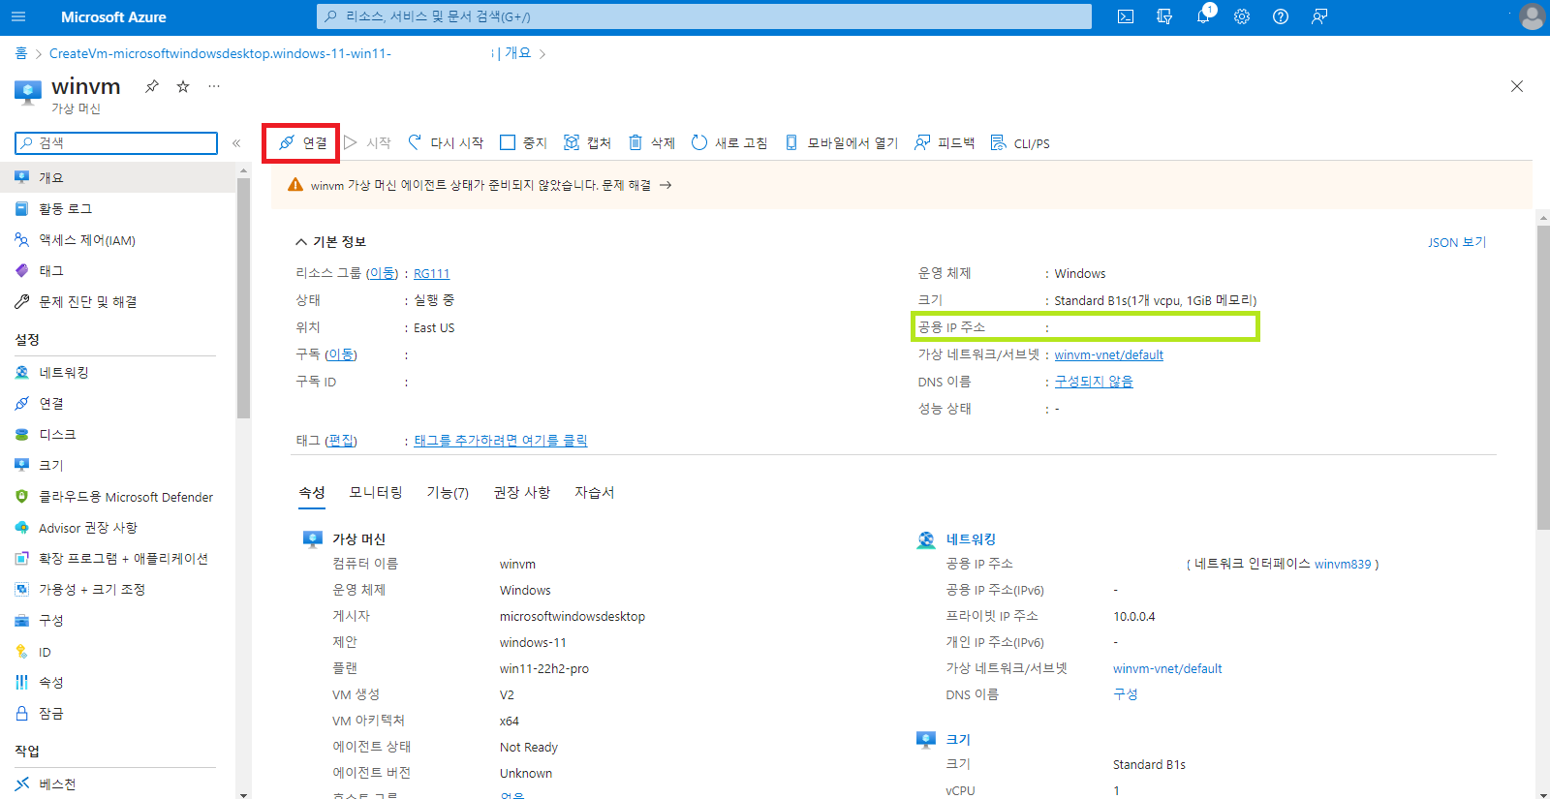Click 중지 (Stop) in the toolbar

click(x=523, y=143)
